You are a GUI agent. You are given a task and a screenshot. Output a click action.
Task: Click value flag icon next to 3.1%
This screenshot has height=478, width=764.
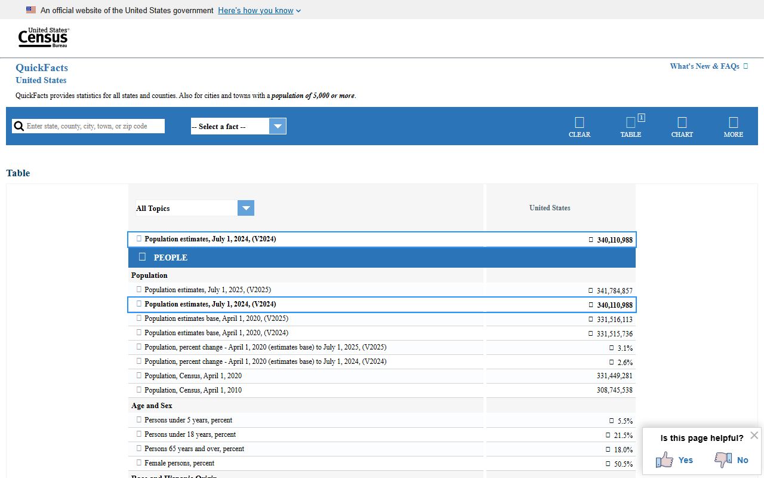tap(611, 348)
